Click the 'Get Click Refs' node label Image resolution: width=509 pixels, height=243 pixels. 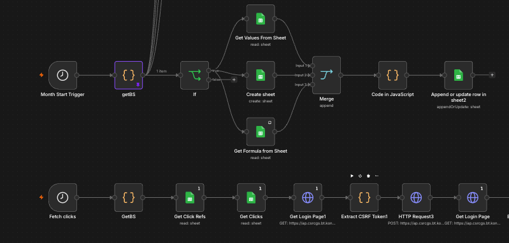coord(190,217)
